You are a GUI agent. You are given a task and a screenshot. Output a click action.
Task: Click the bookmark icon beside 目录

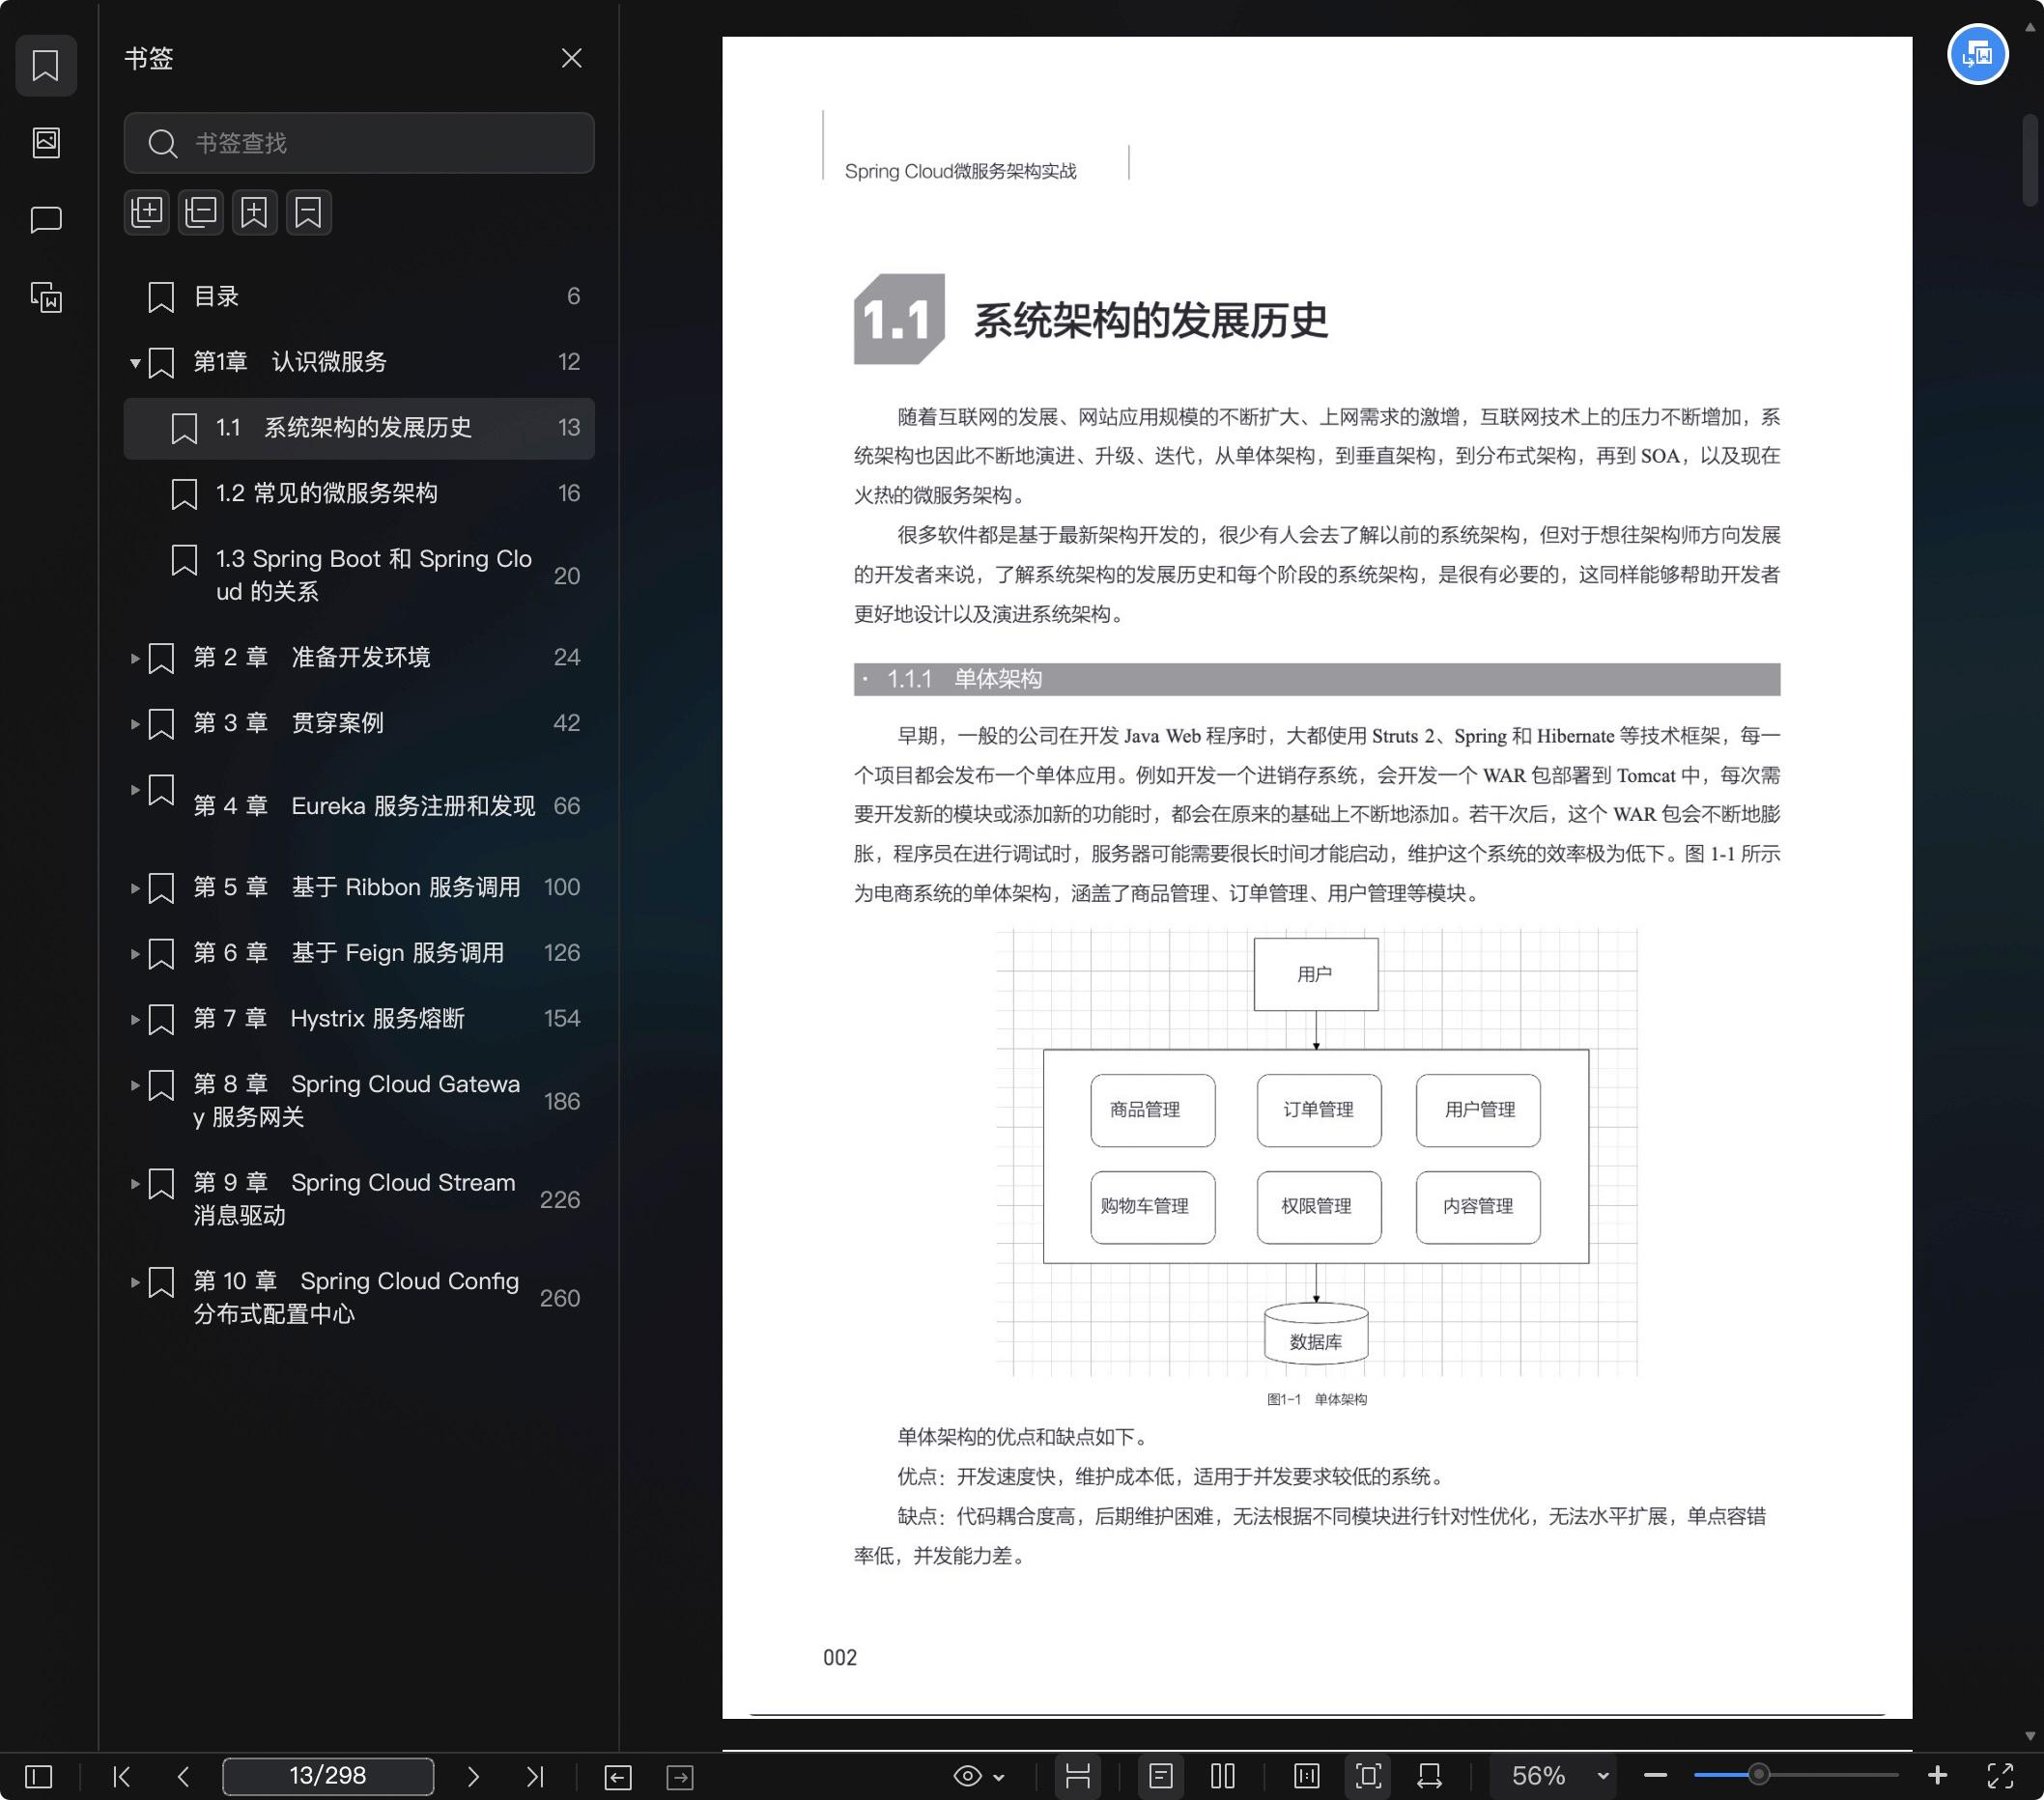(161, 296)
